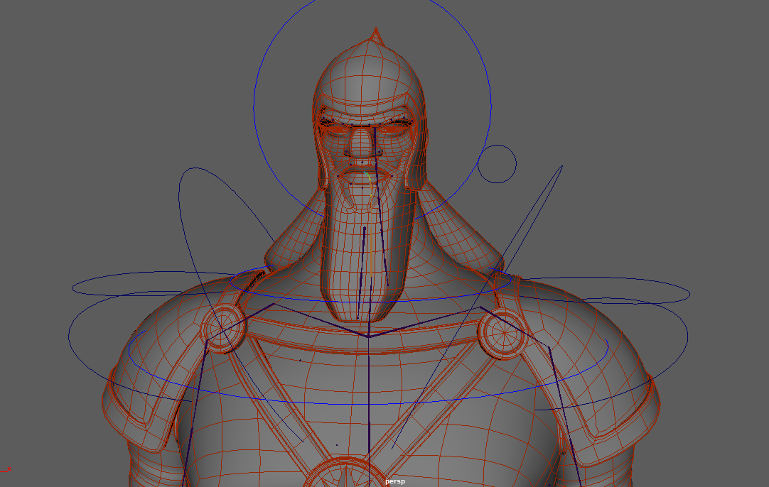Click the character's nose on the face
769x487 pixels.
pos(360,147)
